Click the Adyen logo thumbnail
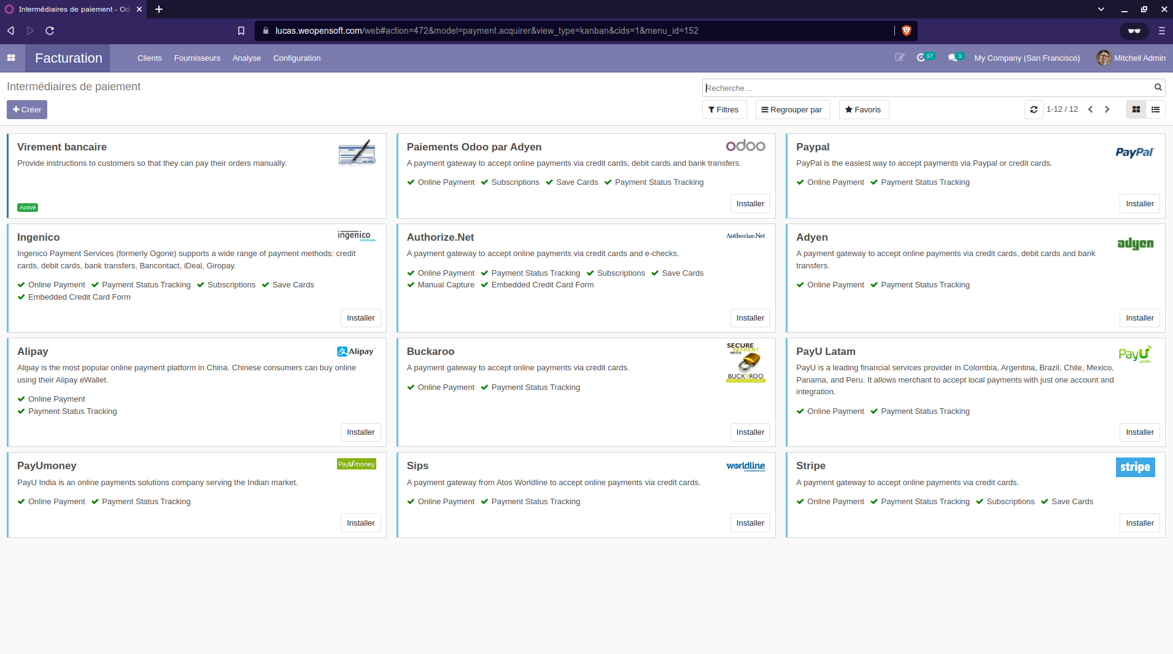The width and height of the screenshot is (1173, 654). [x=1135, y=244]
